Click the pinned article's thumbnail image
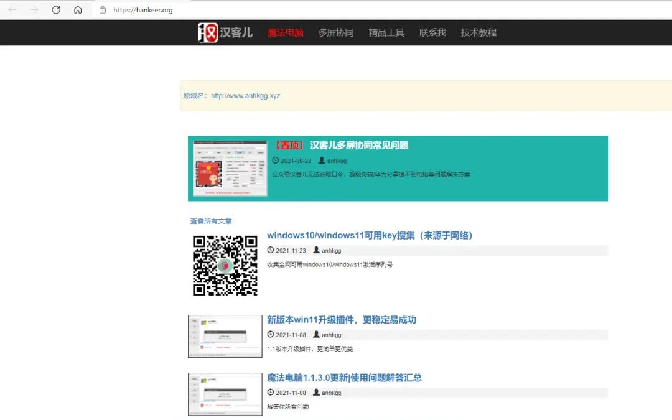The height and width of the screenshot is (420, 672). [x=230, y=168]
